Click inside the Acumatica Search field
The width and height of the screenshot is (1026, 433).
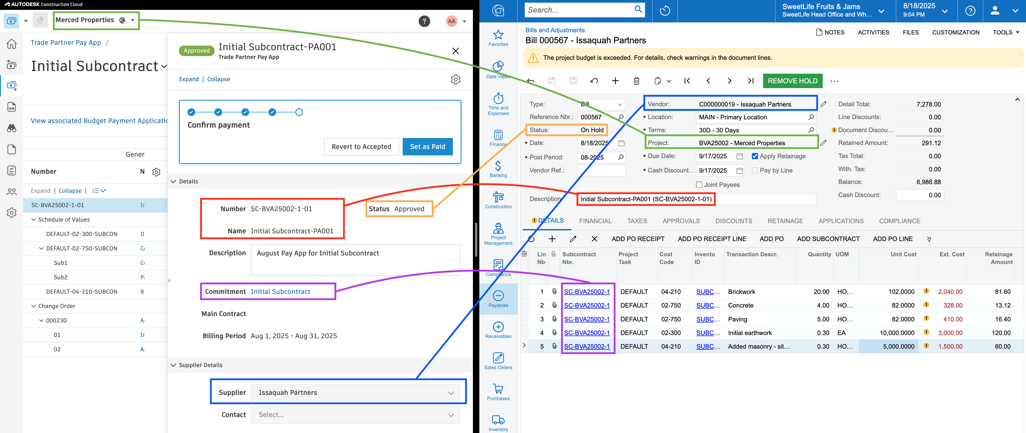(x=577, y=10)
